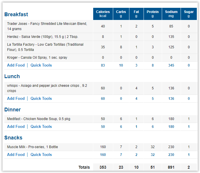Click the whisps cheese crisps entry

point(47,88)
